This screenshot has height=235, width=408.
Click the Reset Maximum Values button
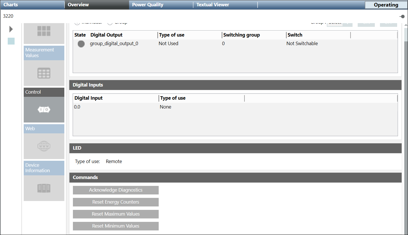[116, 214]
